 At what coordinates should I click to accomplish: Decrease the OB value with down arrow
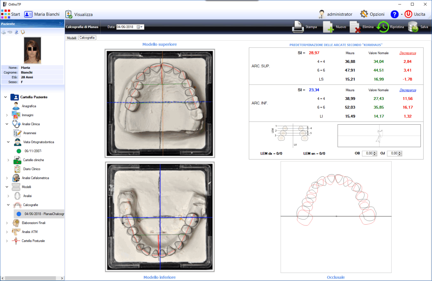pyautogui.click(x=375, y=155)
